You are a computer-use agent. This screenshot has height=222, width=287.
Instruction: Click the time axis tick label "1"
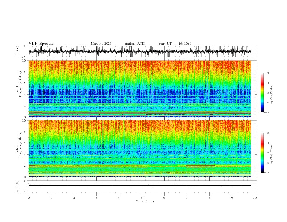coord(51,198)
